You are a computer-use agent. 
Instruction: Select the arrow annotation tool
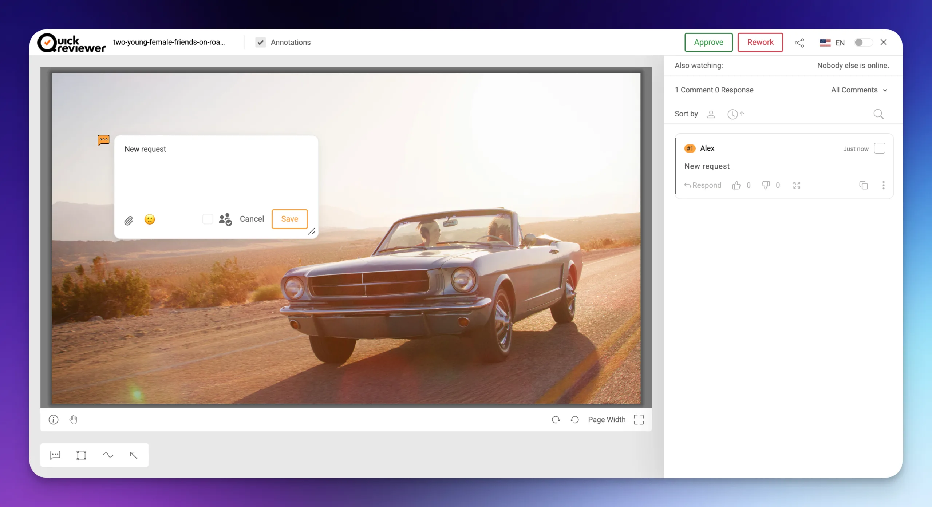pos(134,455)
